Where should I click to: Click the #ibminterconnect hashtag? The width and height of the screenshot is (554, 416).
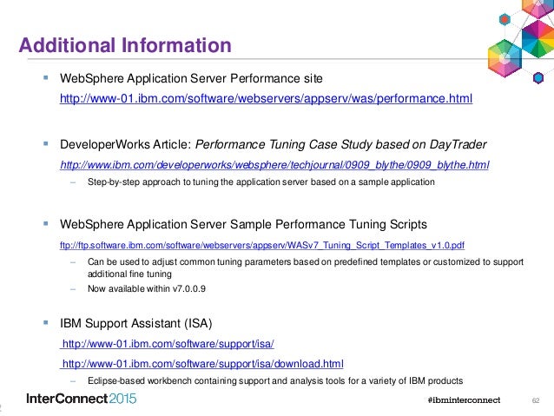tap(464, 400)
